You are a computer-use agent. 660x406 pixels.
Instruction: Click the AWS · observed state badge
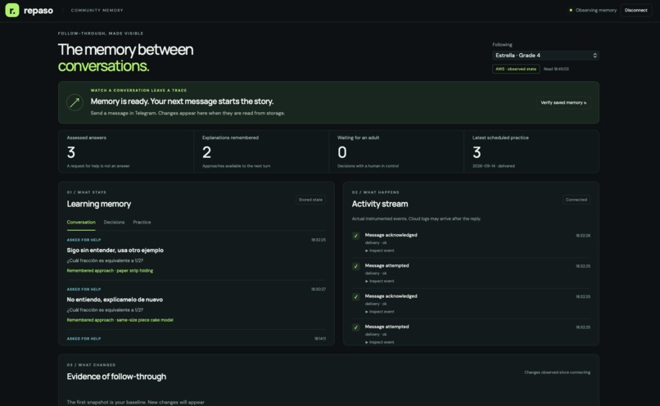pyautogui.click(x=516, y=69)
